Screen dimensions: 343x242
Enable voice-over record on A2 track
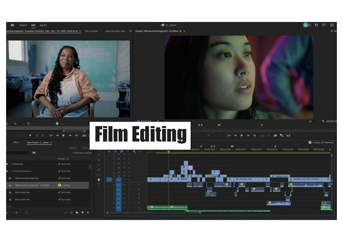click(139, 190)
